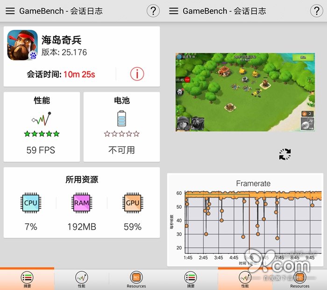Tap left screen GameBench - 会话日志 title
The width and height of the screenshot is (327, 290).
(x=61, y=11)
